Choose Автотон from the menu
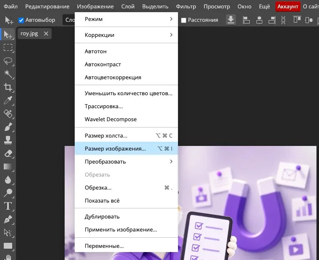 tap(126, 52)
